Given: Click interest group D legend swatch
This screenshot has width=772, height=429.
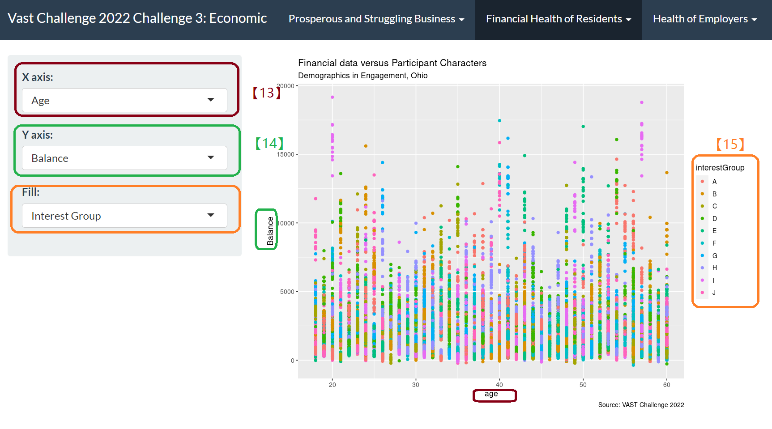Looking at the screenshot, I should pos(702,219).
